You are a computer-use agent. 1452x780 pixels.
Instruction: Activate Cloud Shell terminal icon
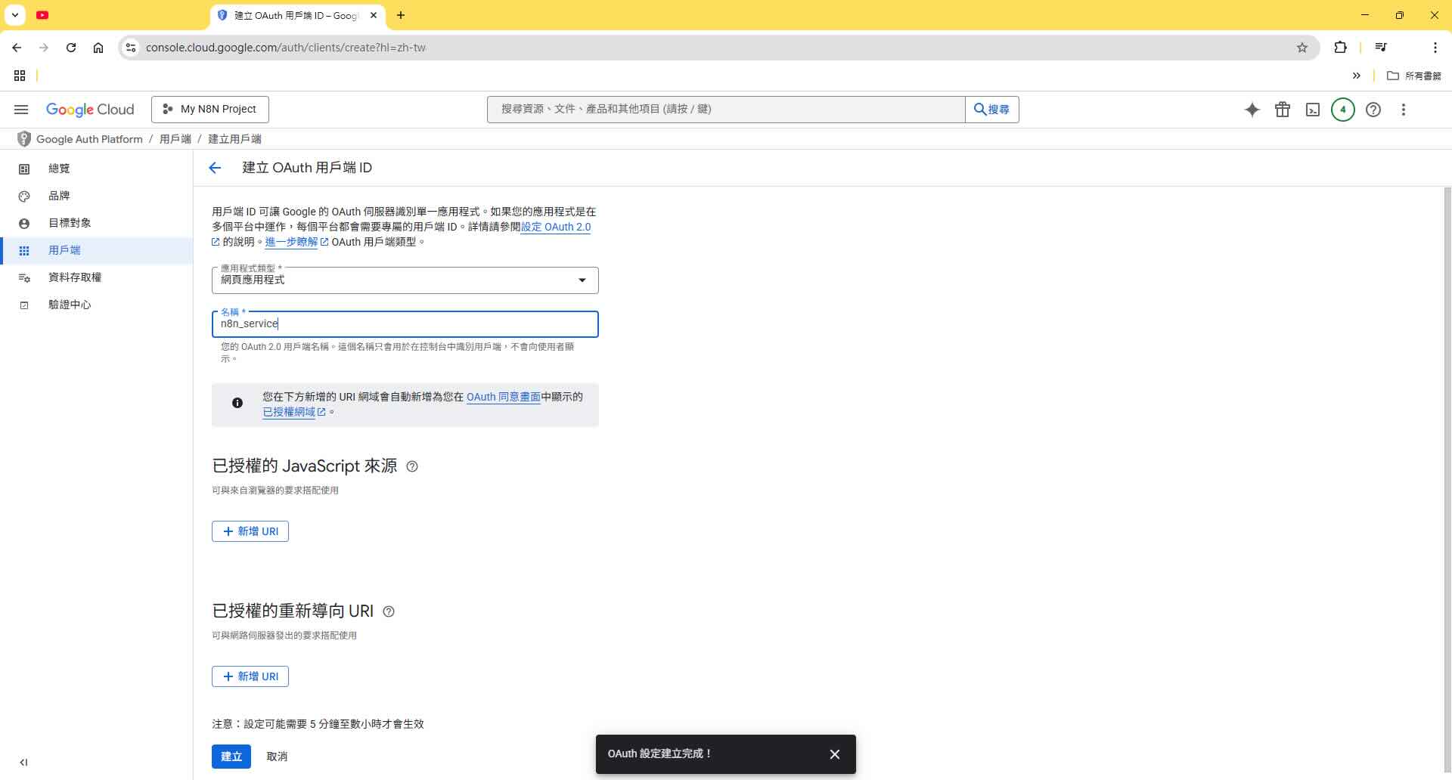pos(1313,110)
